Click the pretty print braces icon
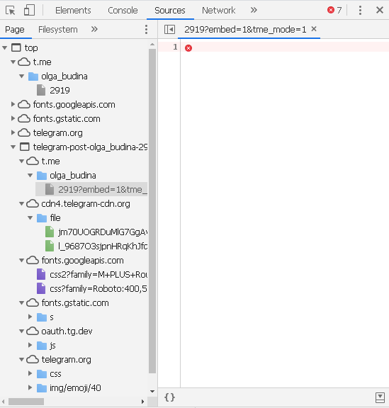This screenshot has height=408, width=389. [169, 397]
